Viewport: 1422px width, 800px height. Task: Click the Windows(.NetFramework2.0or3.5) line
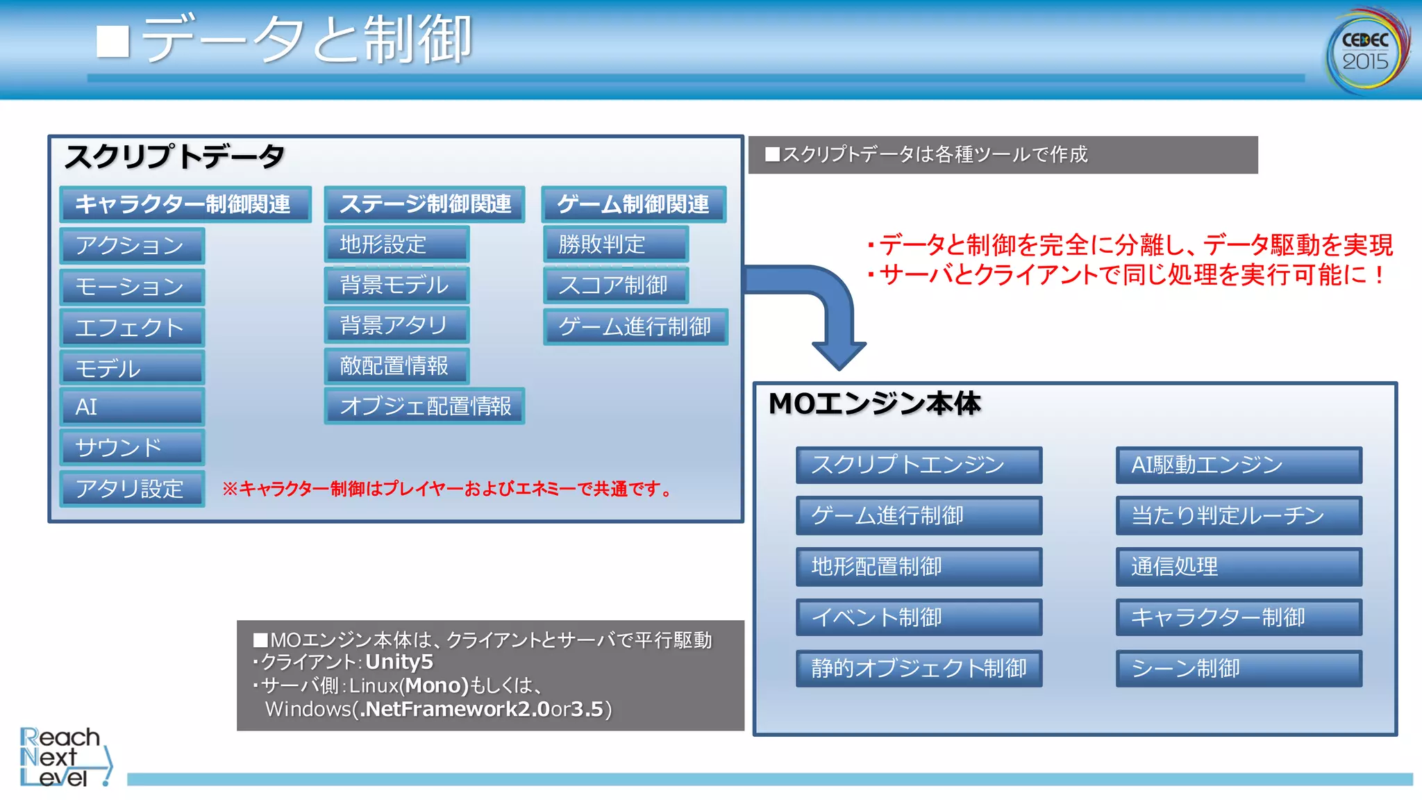(438, 709)
